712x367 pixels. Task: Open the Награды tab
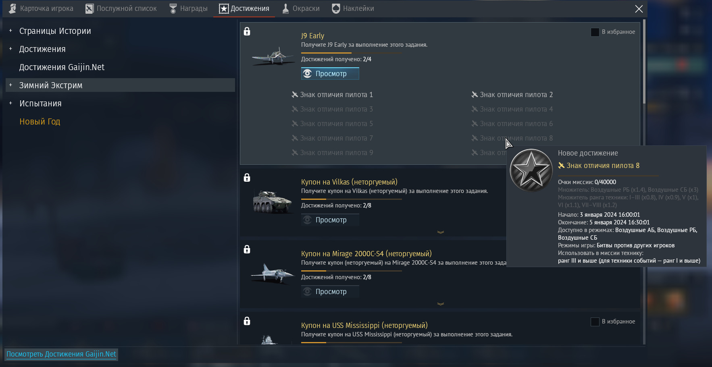(x=188, y=8)
